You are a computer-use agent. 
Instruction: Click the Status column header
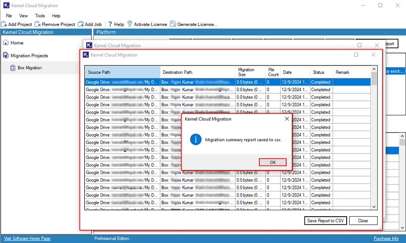pos(321,72)
